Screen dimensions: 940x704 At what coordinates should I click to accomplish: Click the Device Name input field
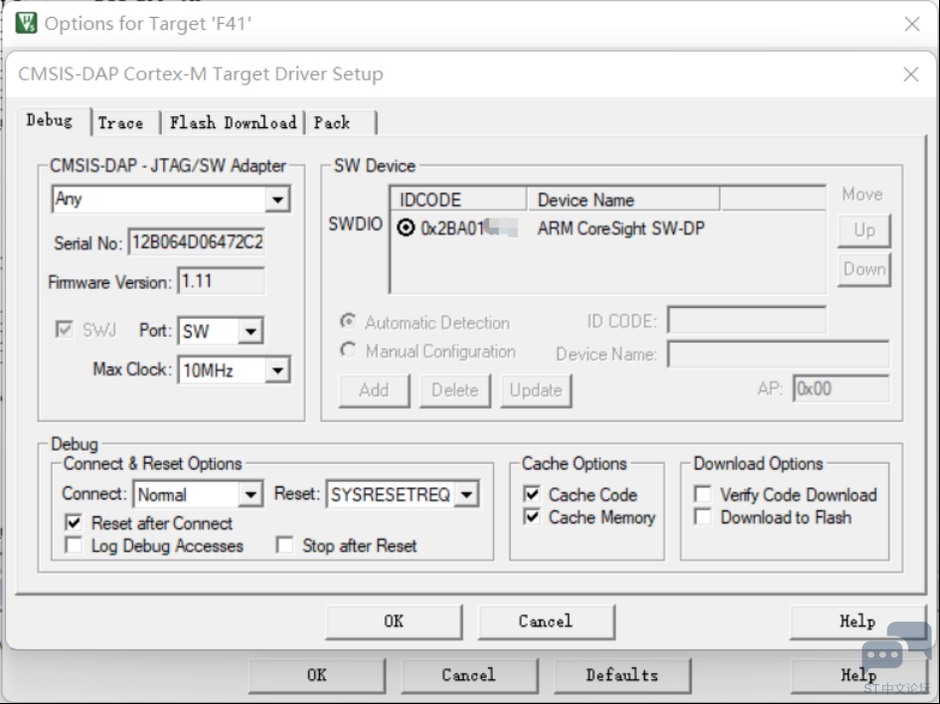tap(778, 354)
